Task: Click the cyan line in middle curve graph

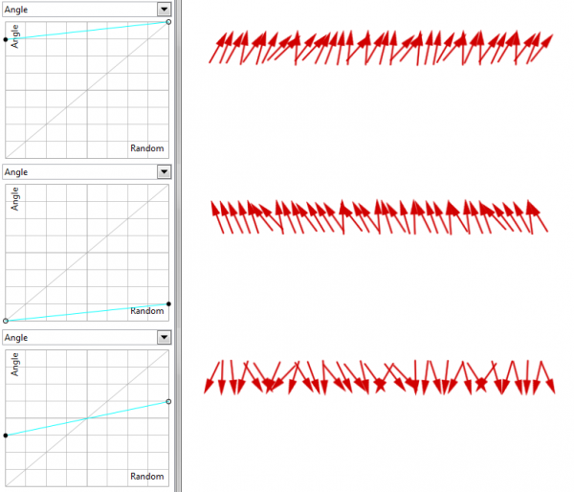Action: (x=87, y=312)
